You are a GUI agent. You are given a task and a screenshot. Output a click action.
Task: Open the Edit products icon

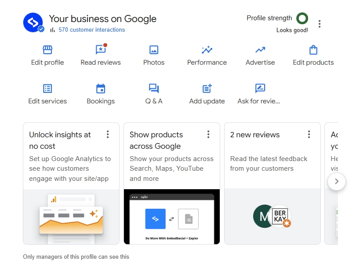(313, 50)
